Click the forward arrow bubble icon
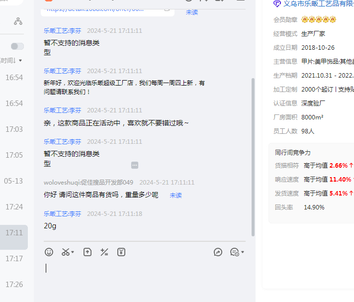The image size is (354, 302). [218, 252]
